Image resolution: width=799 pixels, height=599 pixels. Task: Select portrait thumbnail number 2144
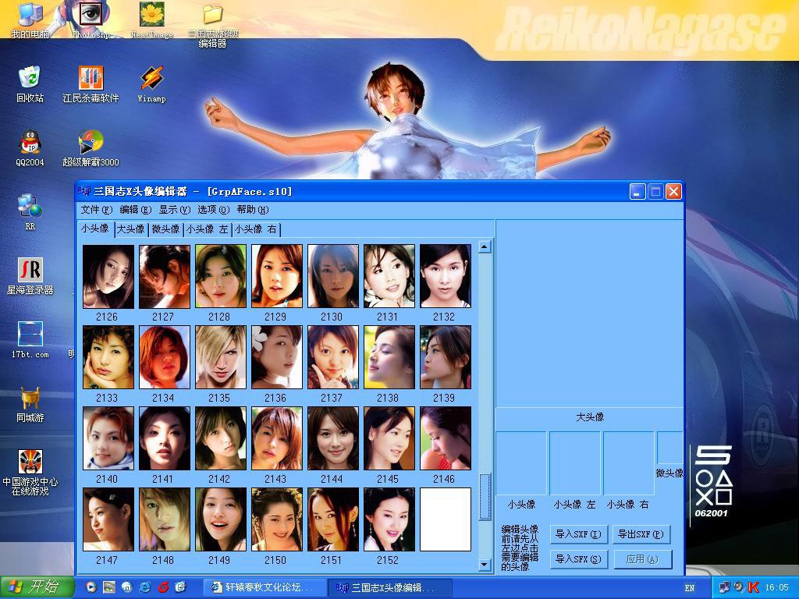click(x=332, y=438)
